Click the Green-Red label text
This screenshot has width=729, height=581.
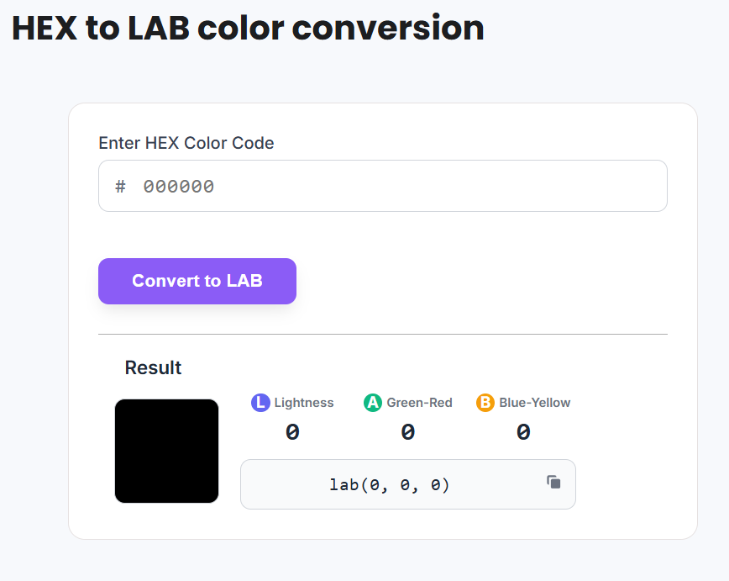419,403
